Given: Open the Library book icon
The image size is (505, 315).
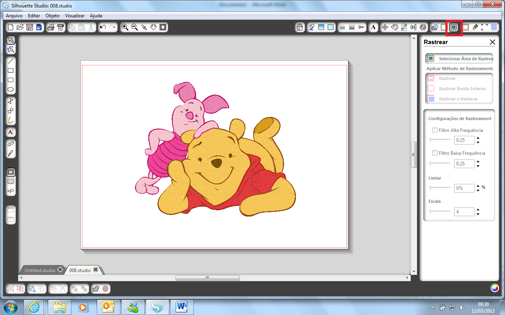Looking at the screenshot, I should click(11, 182).
